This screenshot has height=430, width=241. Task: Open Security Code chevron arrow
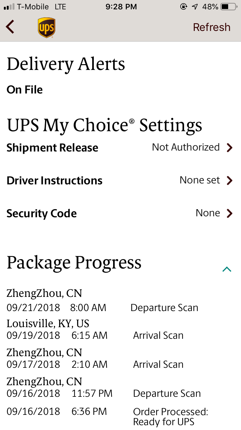(229, 213)
